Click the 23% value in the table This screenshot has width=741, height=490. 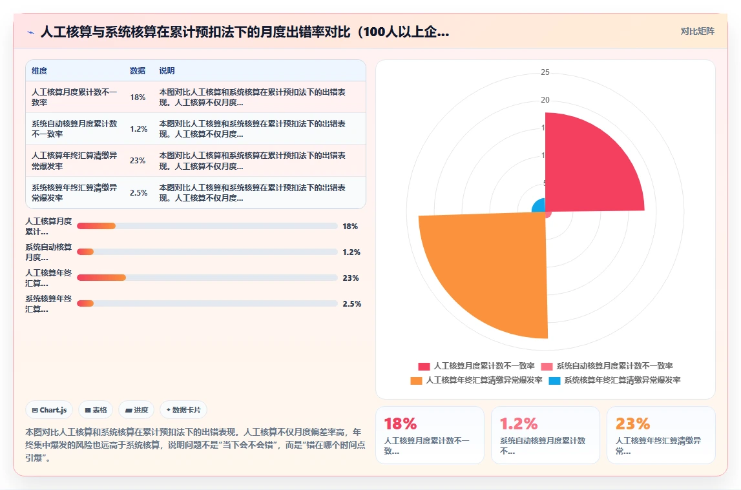coord(138,161)
